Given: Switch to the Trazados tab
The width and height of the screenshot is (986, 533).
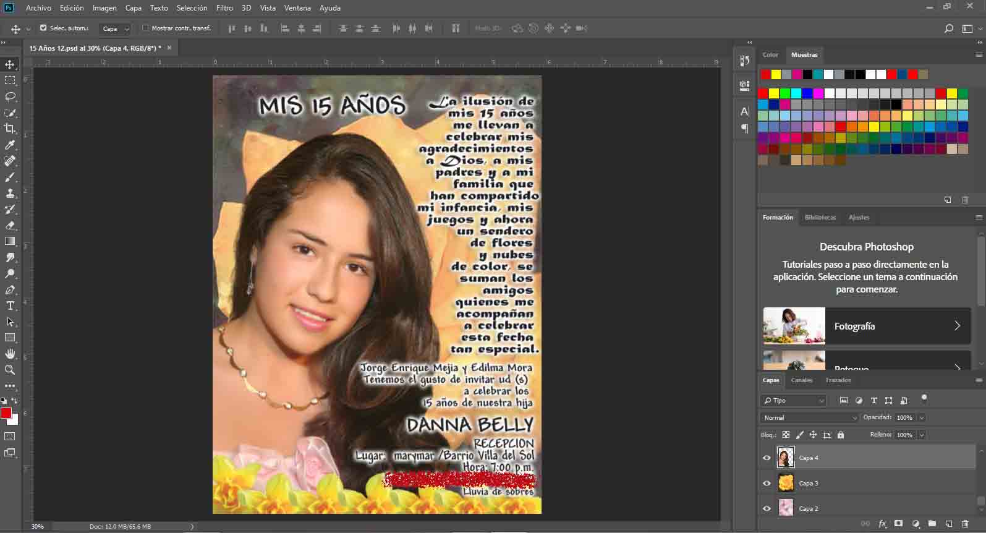Looking at the screenshot, I should coord(838,380).
